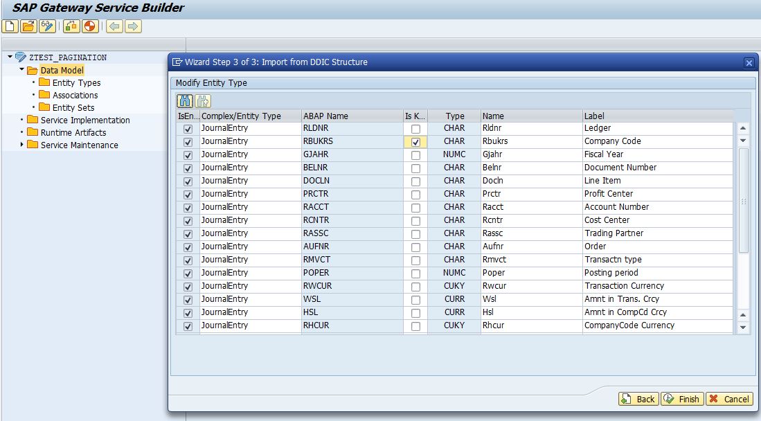Screen dimensions: 761x421
Task: Collapse the Data Model folder
Action: 22,70
